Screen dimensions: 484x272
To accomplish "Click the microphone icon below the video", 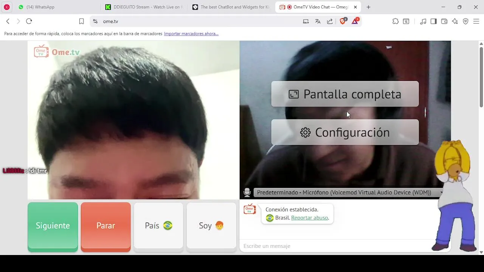I will (247, 193).
